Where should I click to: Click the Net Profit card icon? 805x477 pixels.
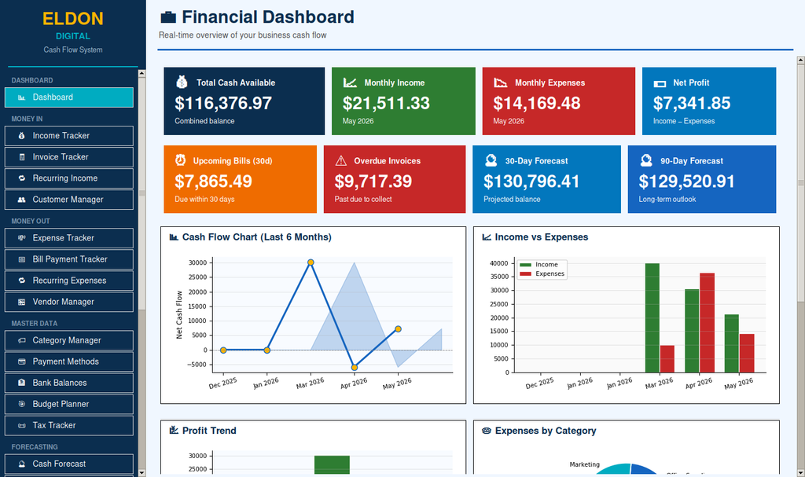coord(660,84)
